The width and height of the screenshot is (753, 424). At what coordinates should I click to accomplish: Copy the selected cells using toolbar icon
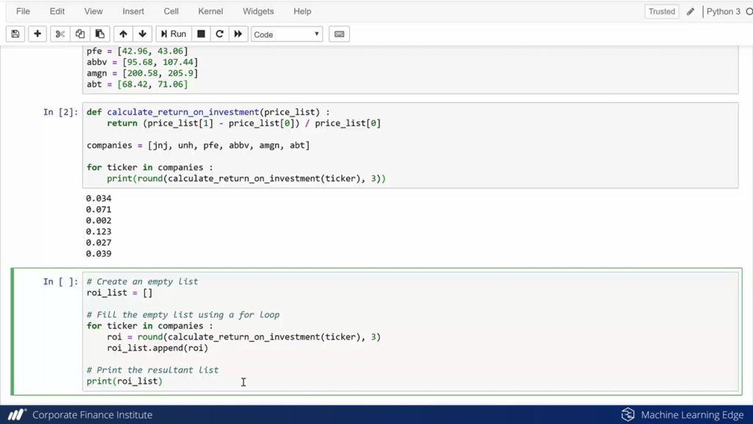80,34
